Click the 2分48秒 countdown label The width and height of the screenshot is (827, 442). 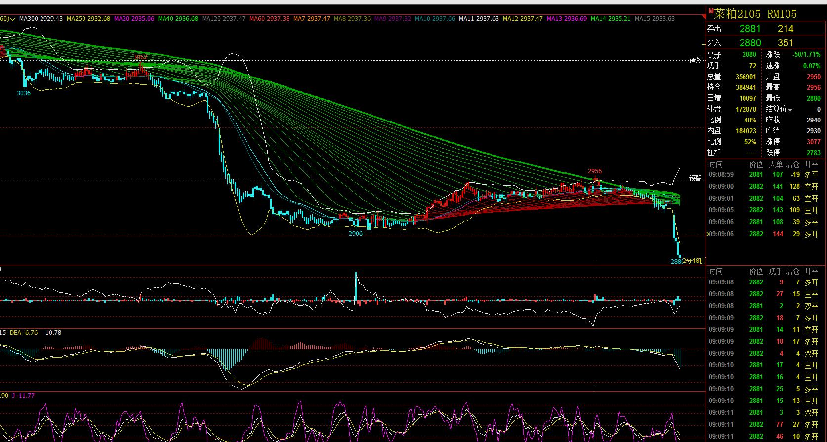pyautogui.click(x=693, y=261)
